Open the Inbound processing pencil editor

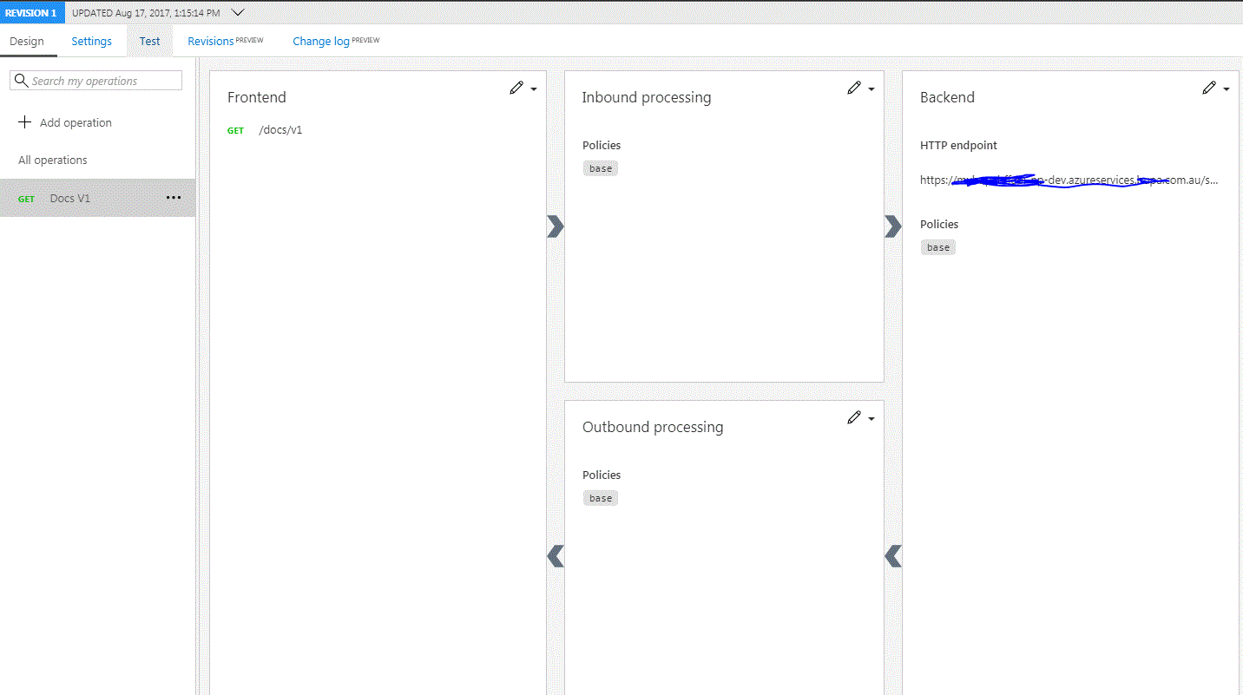853,88
